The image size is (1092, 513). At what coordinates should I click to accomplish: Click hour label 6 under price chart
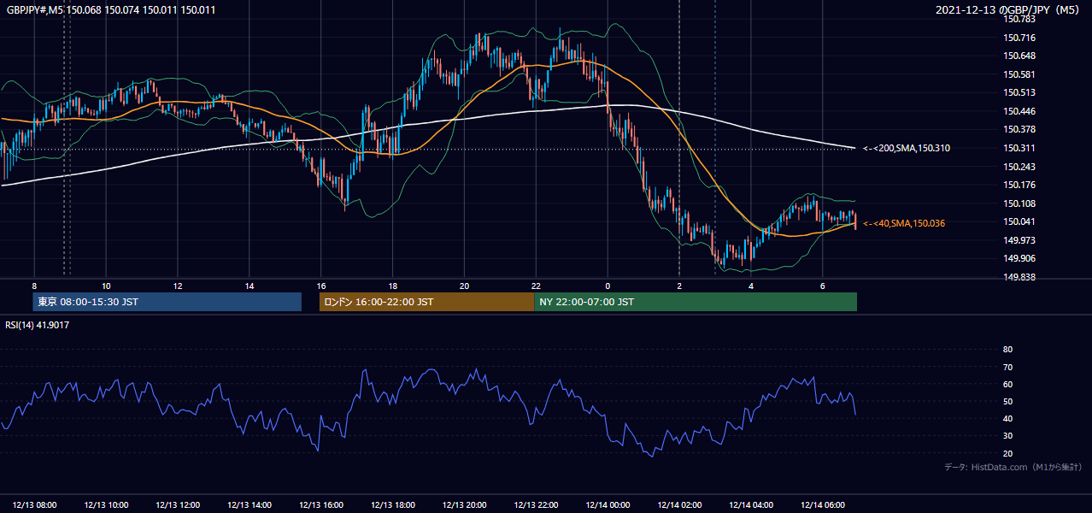point(823,286)
